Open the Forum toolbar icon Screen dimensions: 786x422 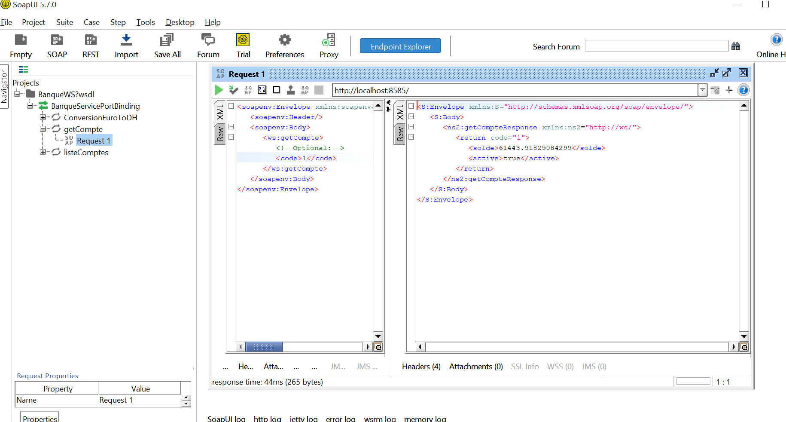(208, 42)
